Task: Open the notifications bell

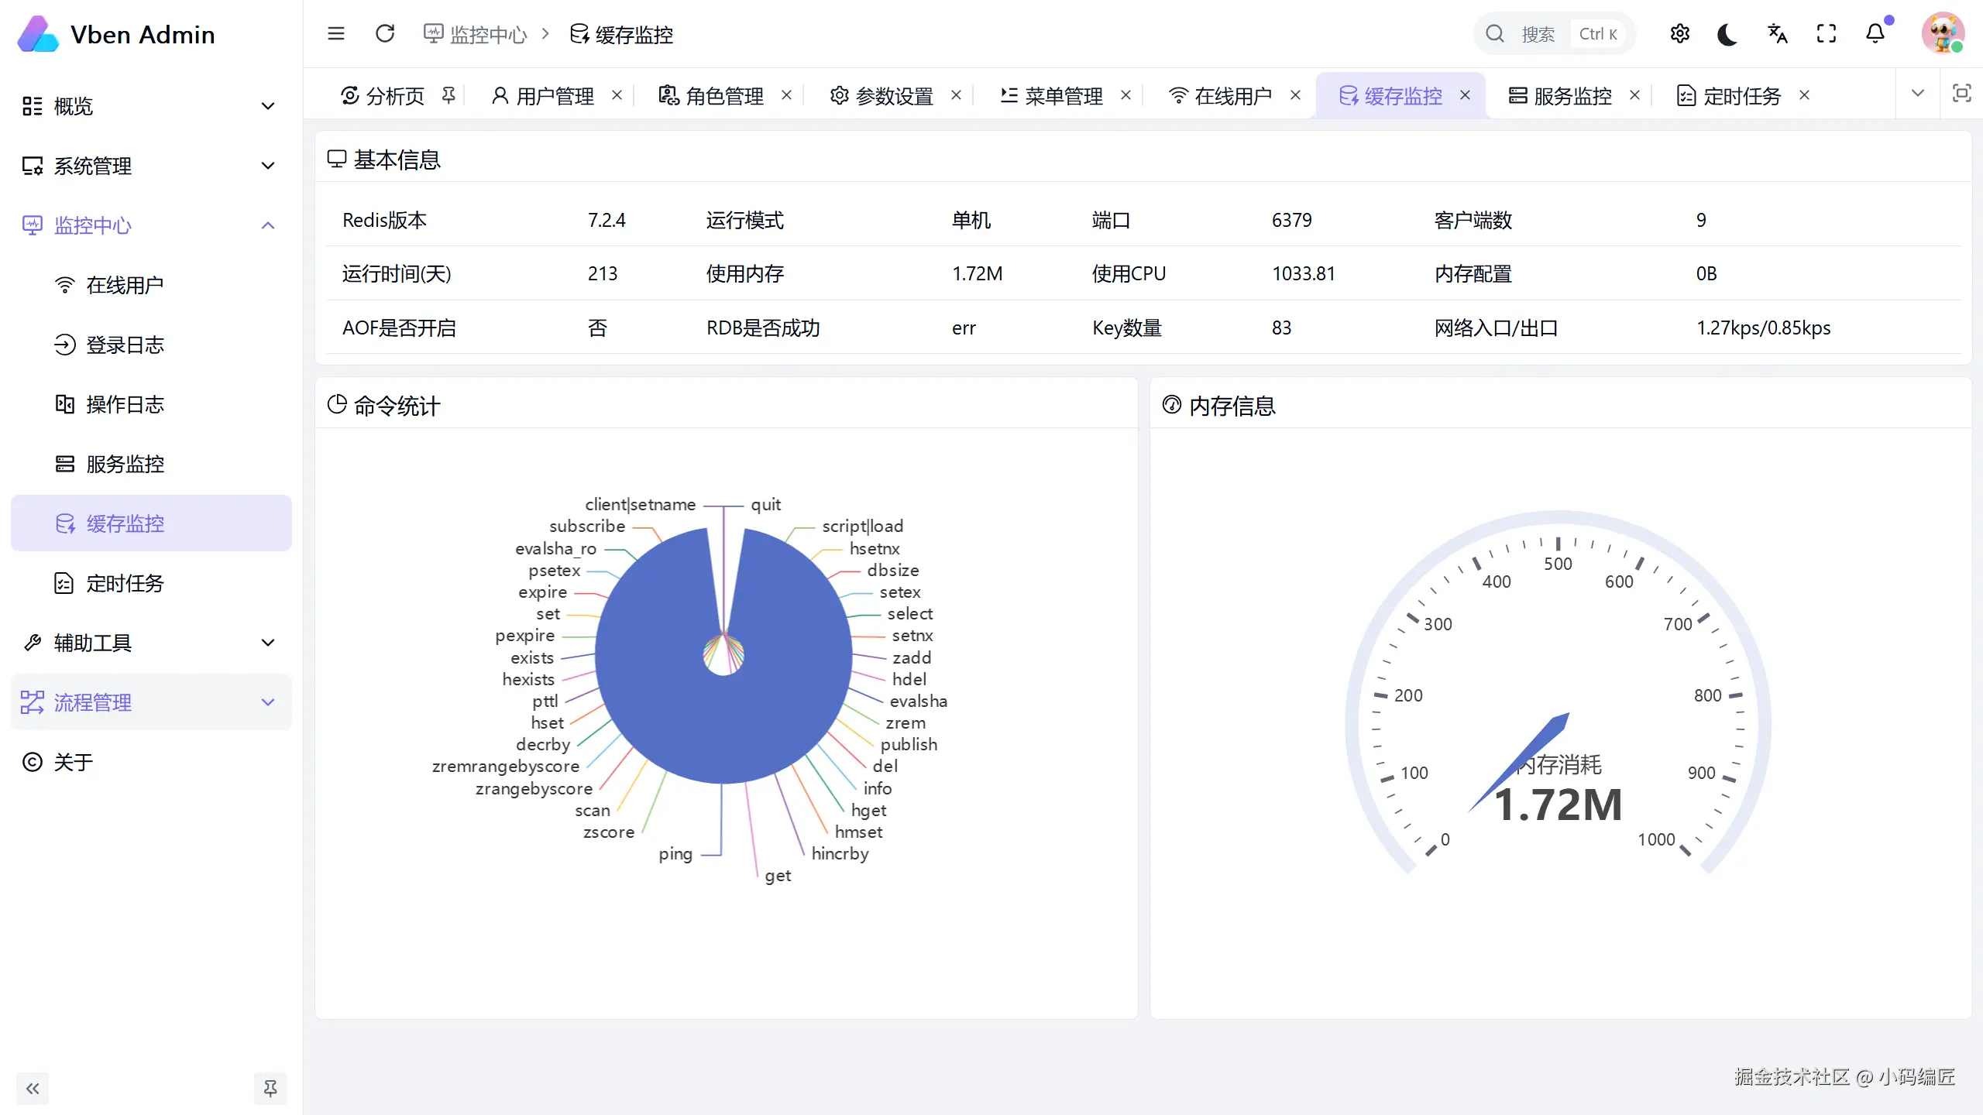Action: 1875,34
